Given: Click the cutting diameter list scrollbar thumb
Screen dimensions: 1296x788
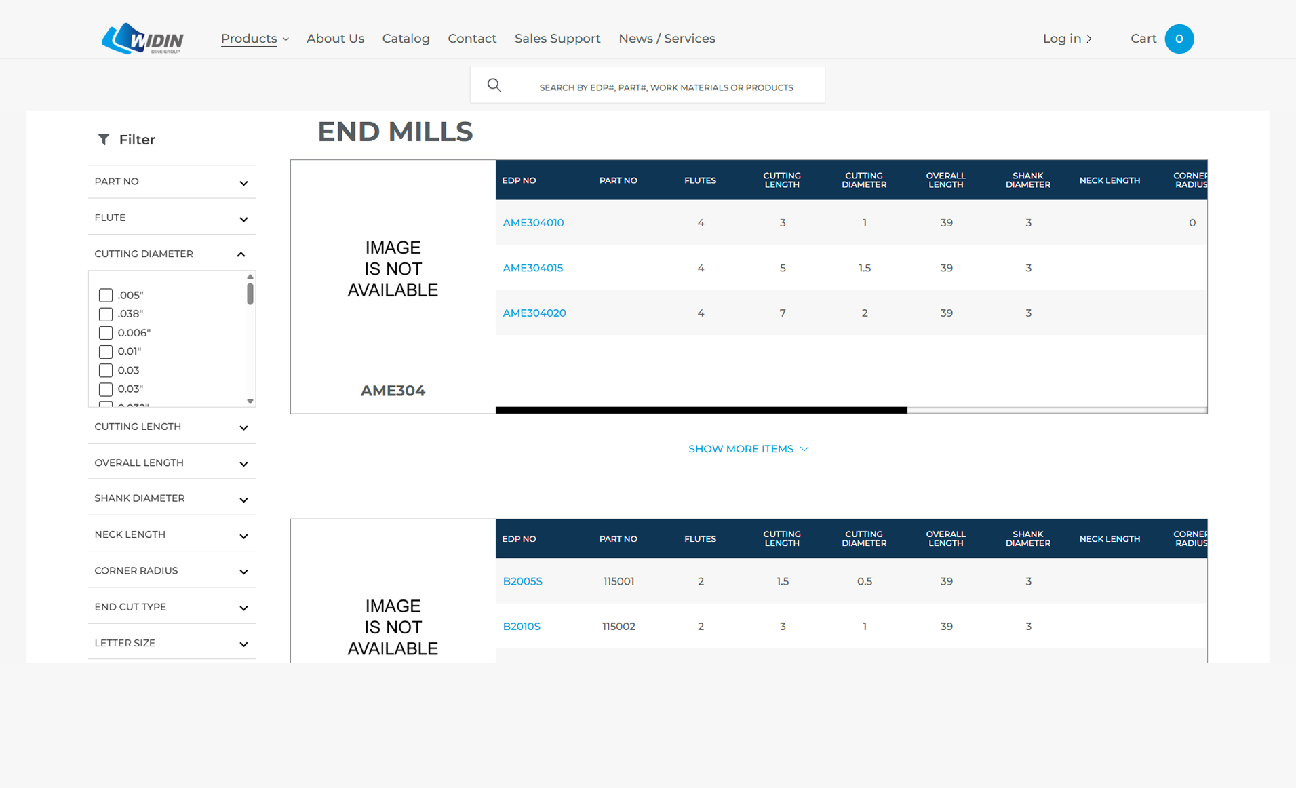Looking at the screenshot, I should click(x=250, y=294).
